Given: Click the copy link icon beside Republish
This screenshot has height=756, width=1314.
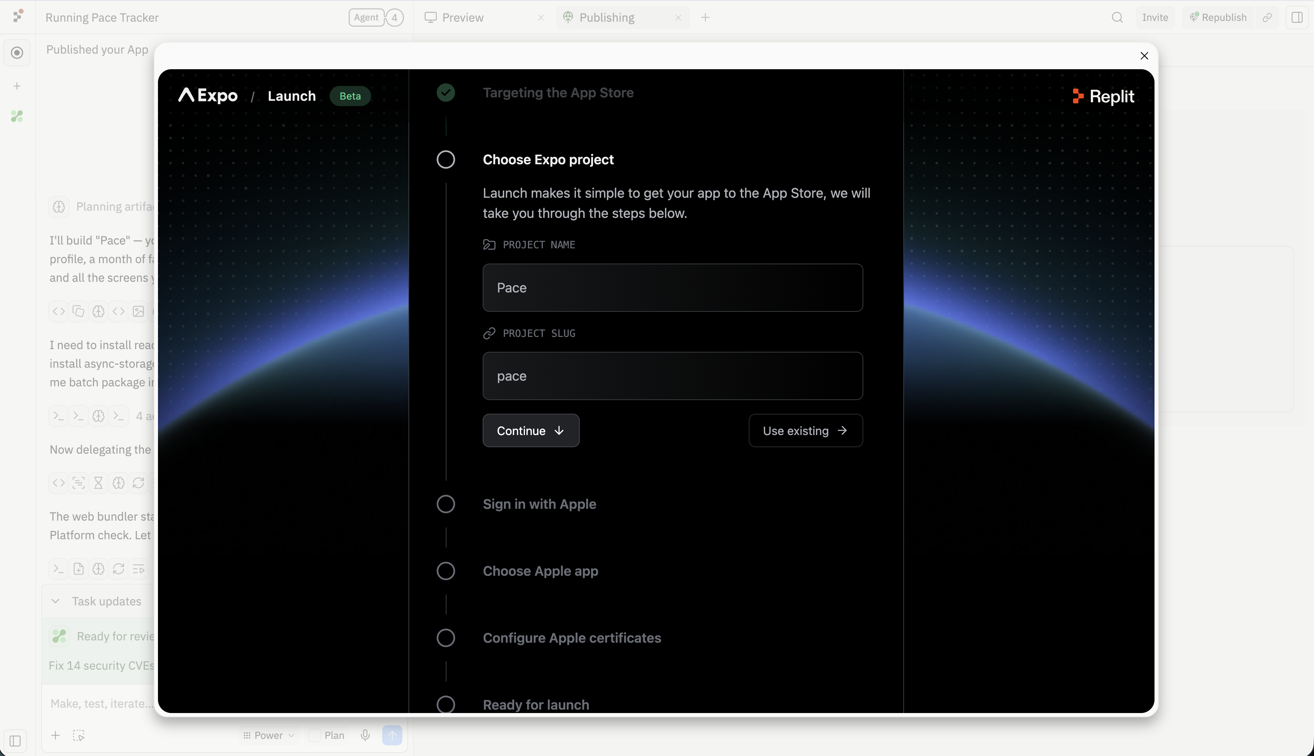Looking at the screenshot, I should (1267, 17).
